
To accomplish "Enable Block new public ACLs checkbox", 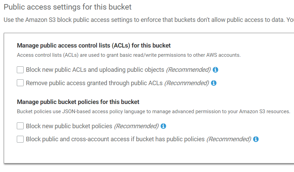I will click(20, 70).
